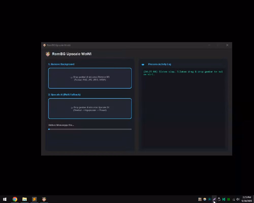Click the status progress bar

pos(90,129)
